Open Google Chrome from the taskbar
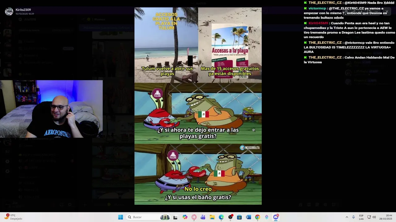 pyautogui.click(x=257, y=217)
